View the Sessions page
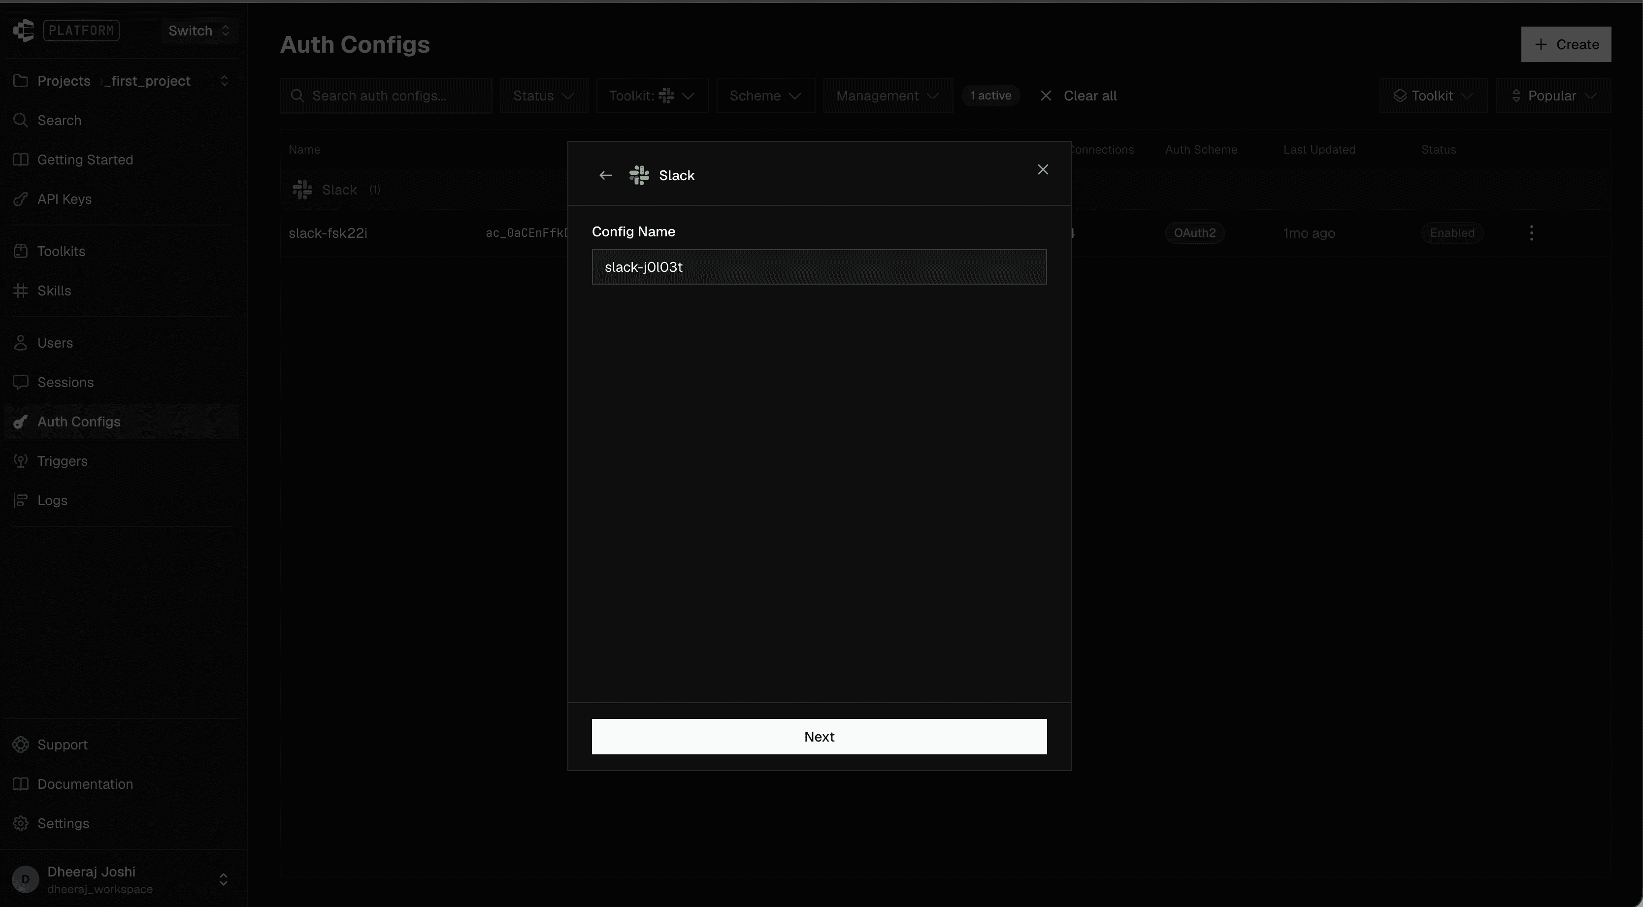This screenshot has height=907, width=1643. click(x=121, y=383)
